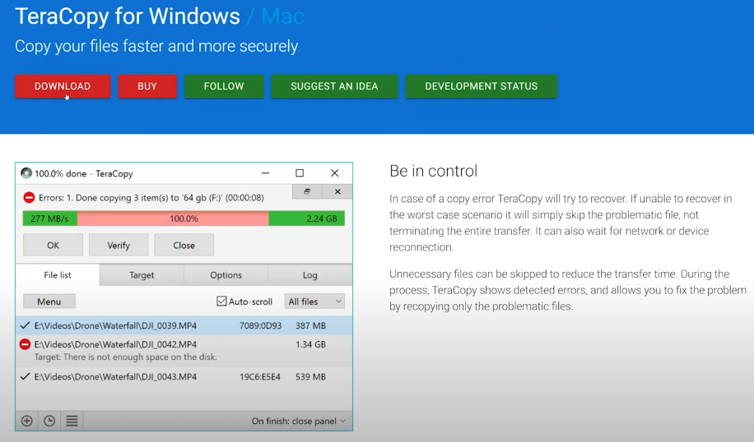The width and height of the screenshot is (754, 442).
Task: Expand the All files filter dropdown
Action: point(314,302)
